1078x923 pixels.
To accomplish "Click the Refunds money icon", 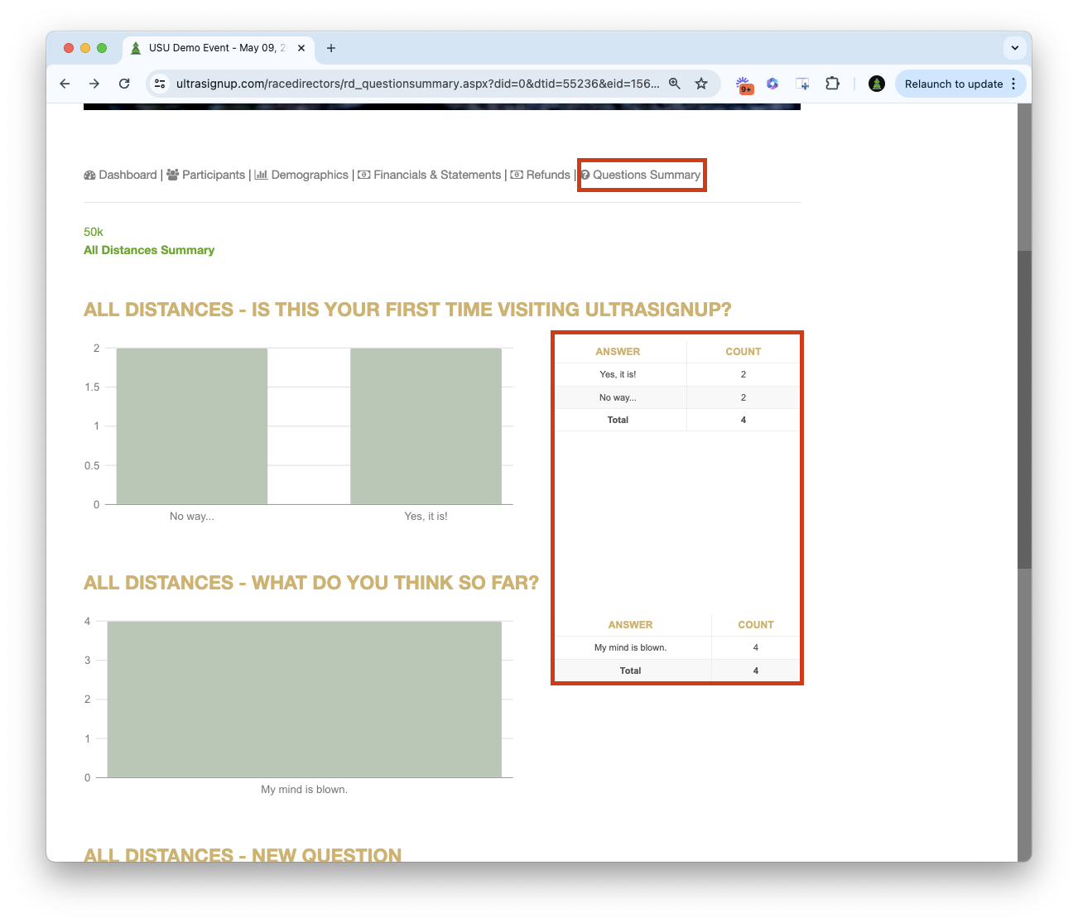I will click(517, 175).
